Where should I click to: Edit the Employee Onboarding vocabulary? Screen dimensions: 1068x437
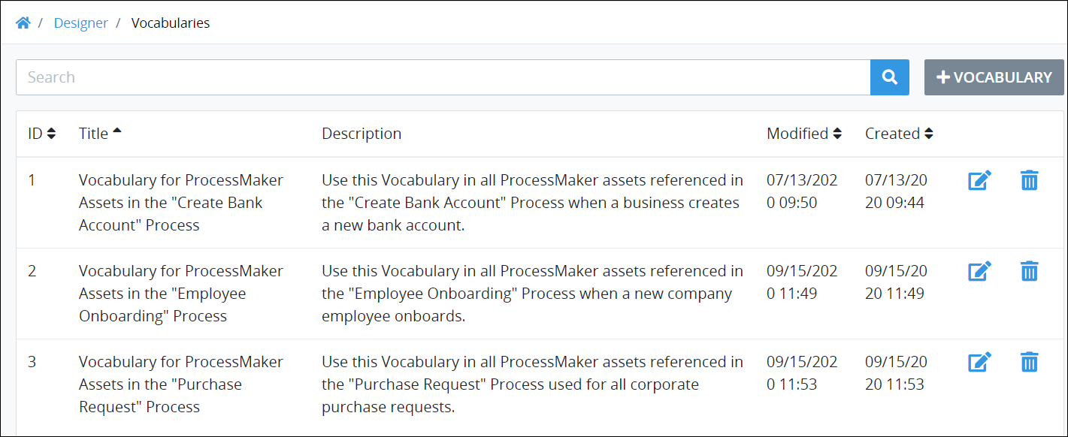980,272
